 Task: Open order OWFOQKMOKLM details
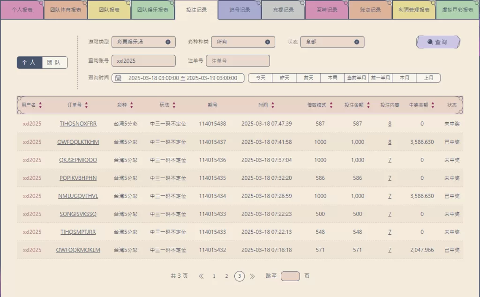(78, 250)
